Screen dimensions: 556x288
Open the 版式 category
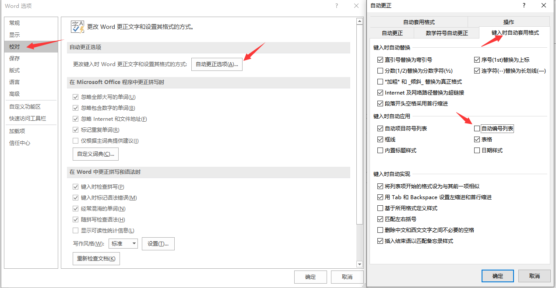(31, 70)
